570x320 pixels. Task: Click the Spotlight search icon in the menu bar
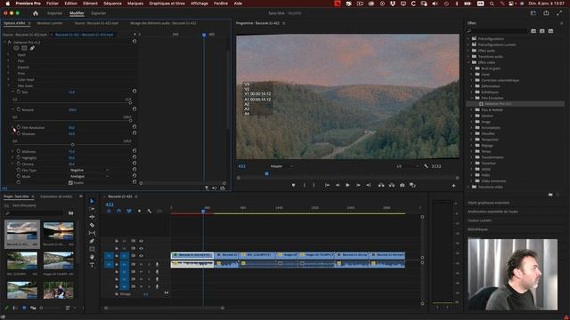click(x=492, y=4)
